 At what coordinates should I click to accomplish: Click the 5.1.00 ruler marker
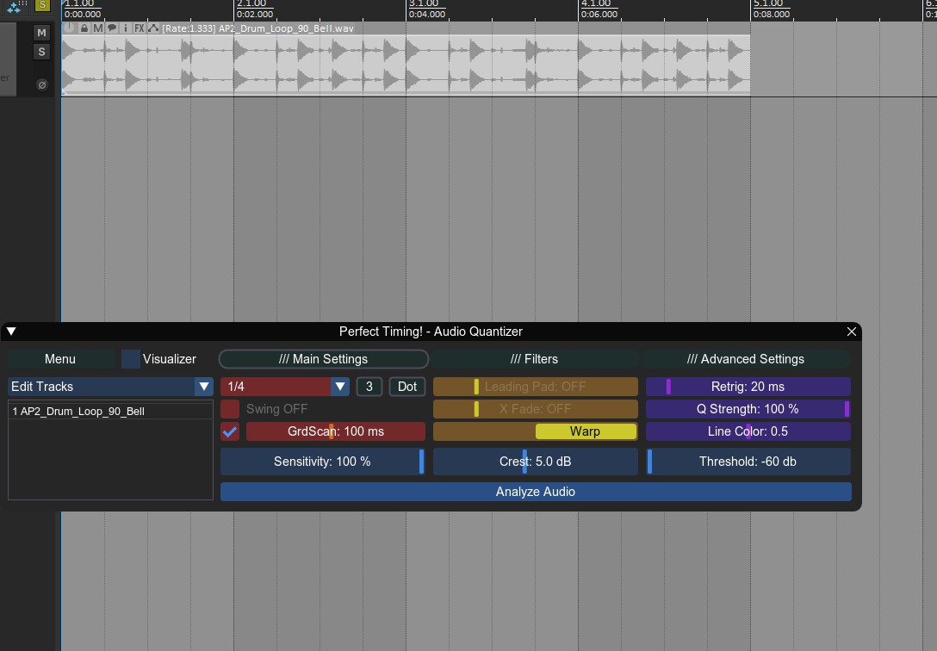(x=768, y=4)
